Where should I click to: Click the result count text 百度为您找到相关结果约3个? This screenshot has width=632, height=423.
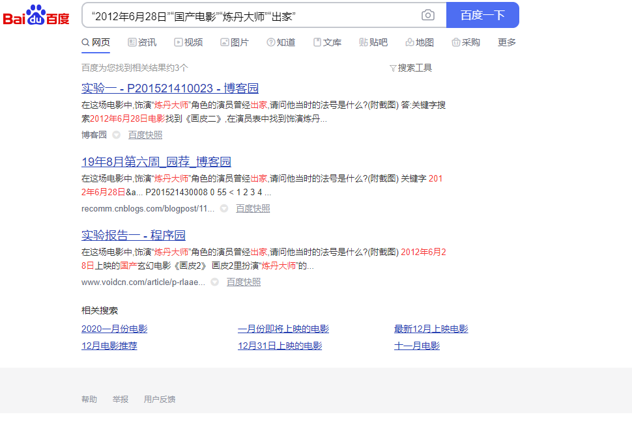(x=135, y=68)
